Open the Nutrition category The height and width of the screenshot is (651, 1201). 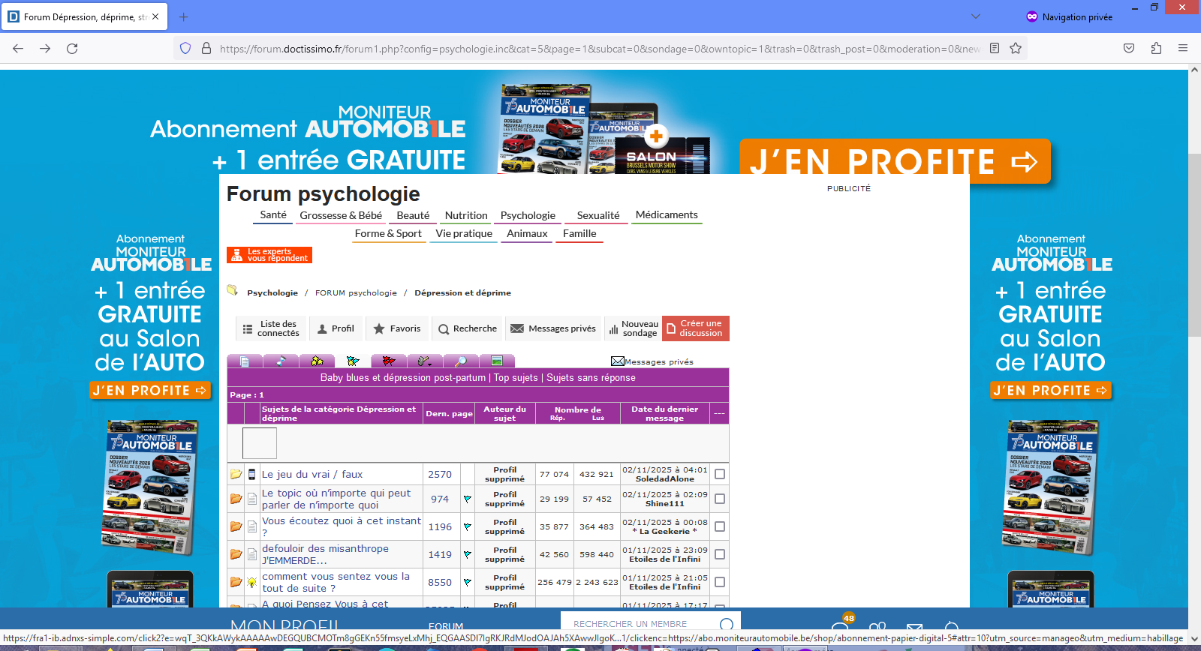point(466,215)
